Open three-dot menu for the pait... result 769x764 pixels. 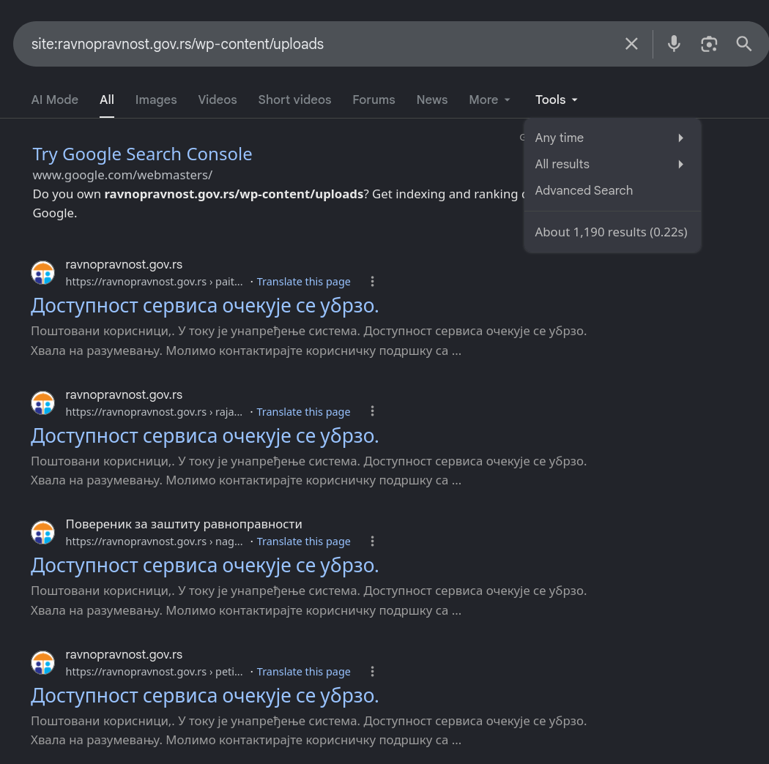(372, 281)
